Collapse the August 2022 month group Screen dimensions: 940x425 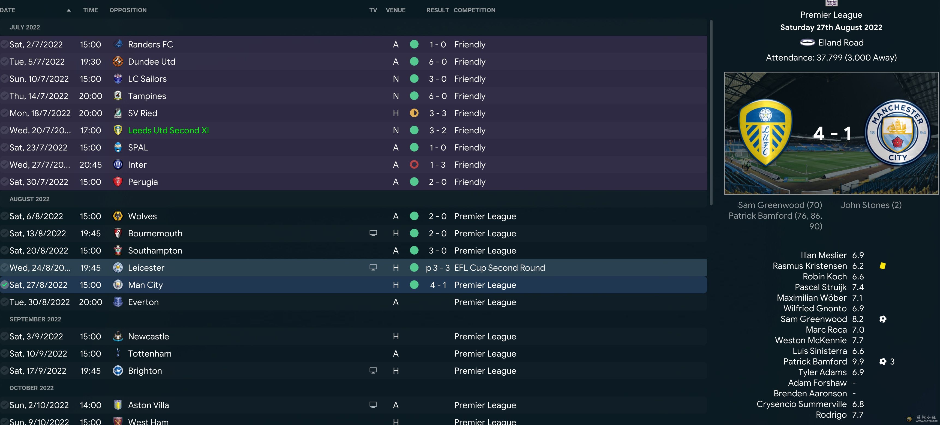pos(29,199)
